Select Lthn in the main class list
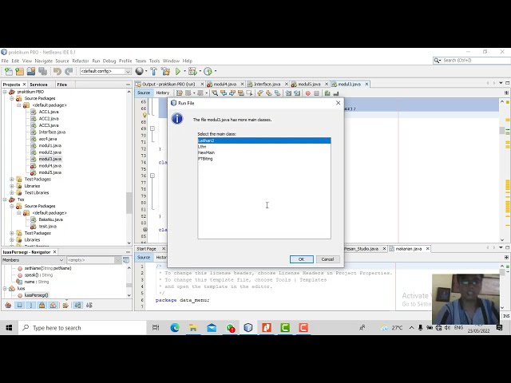The width and height of the screenshot is (511, 383). [264, 147]
